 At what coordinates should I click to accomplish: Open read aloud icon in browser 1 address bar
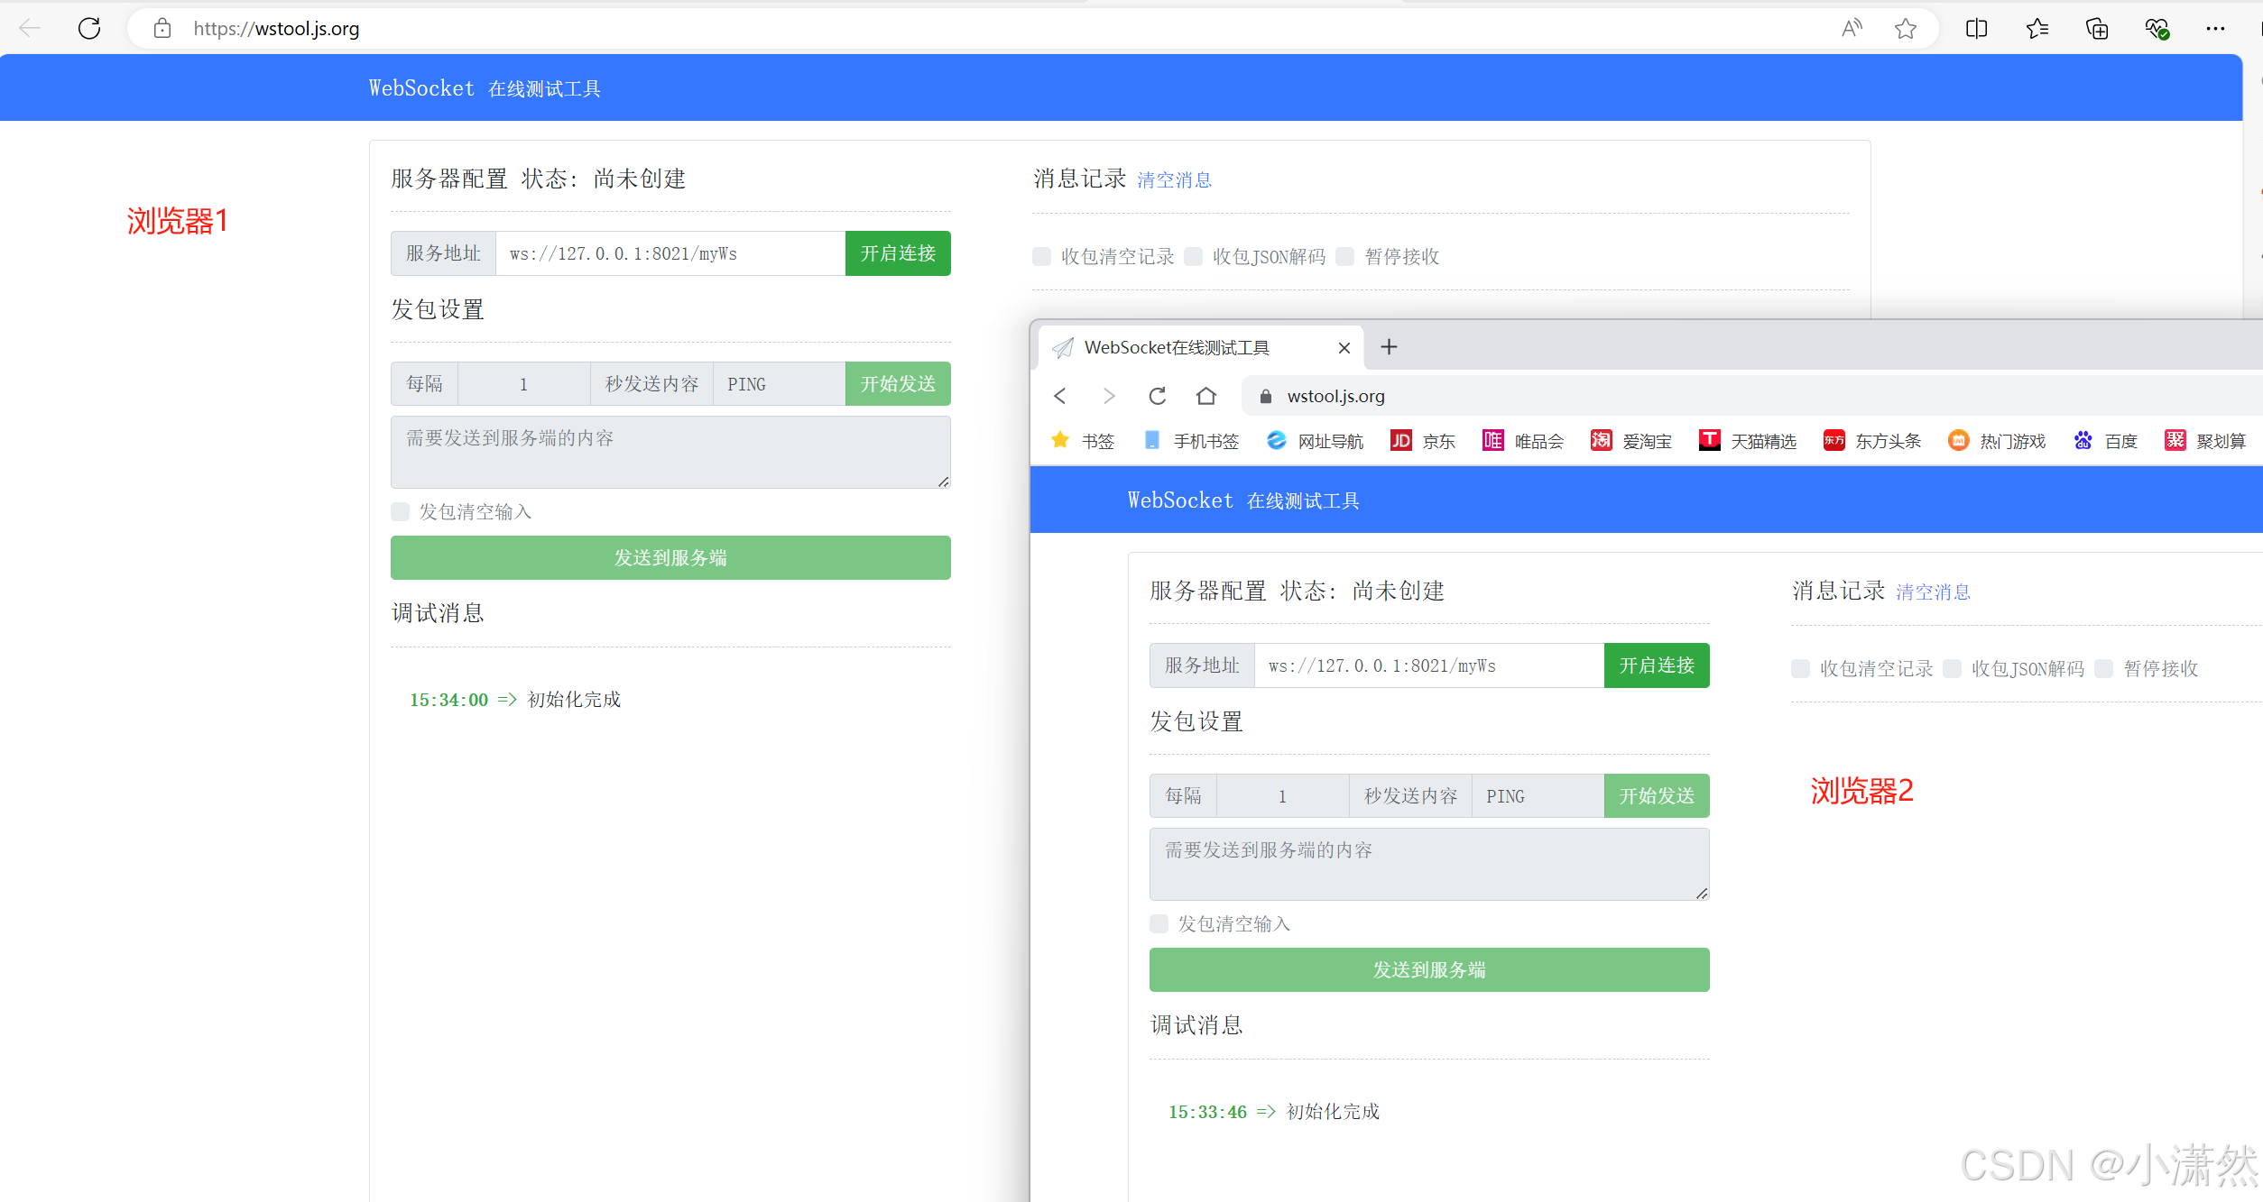(1852, 28)
